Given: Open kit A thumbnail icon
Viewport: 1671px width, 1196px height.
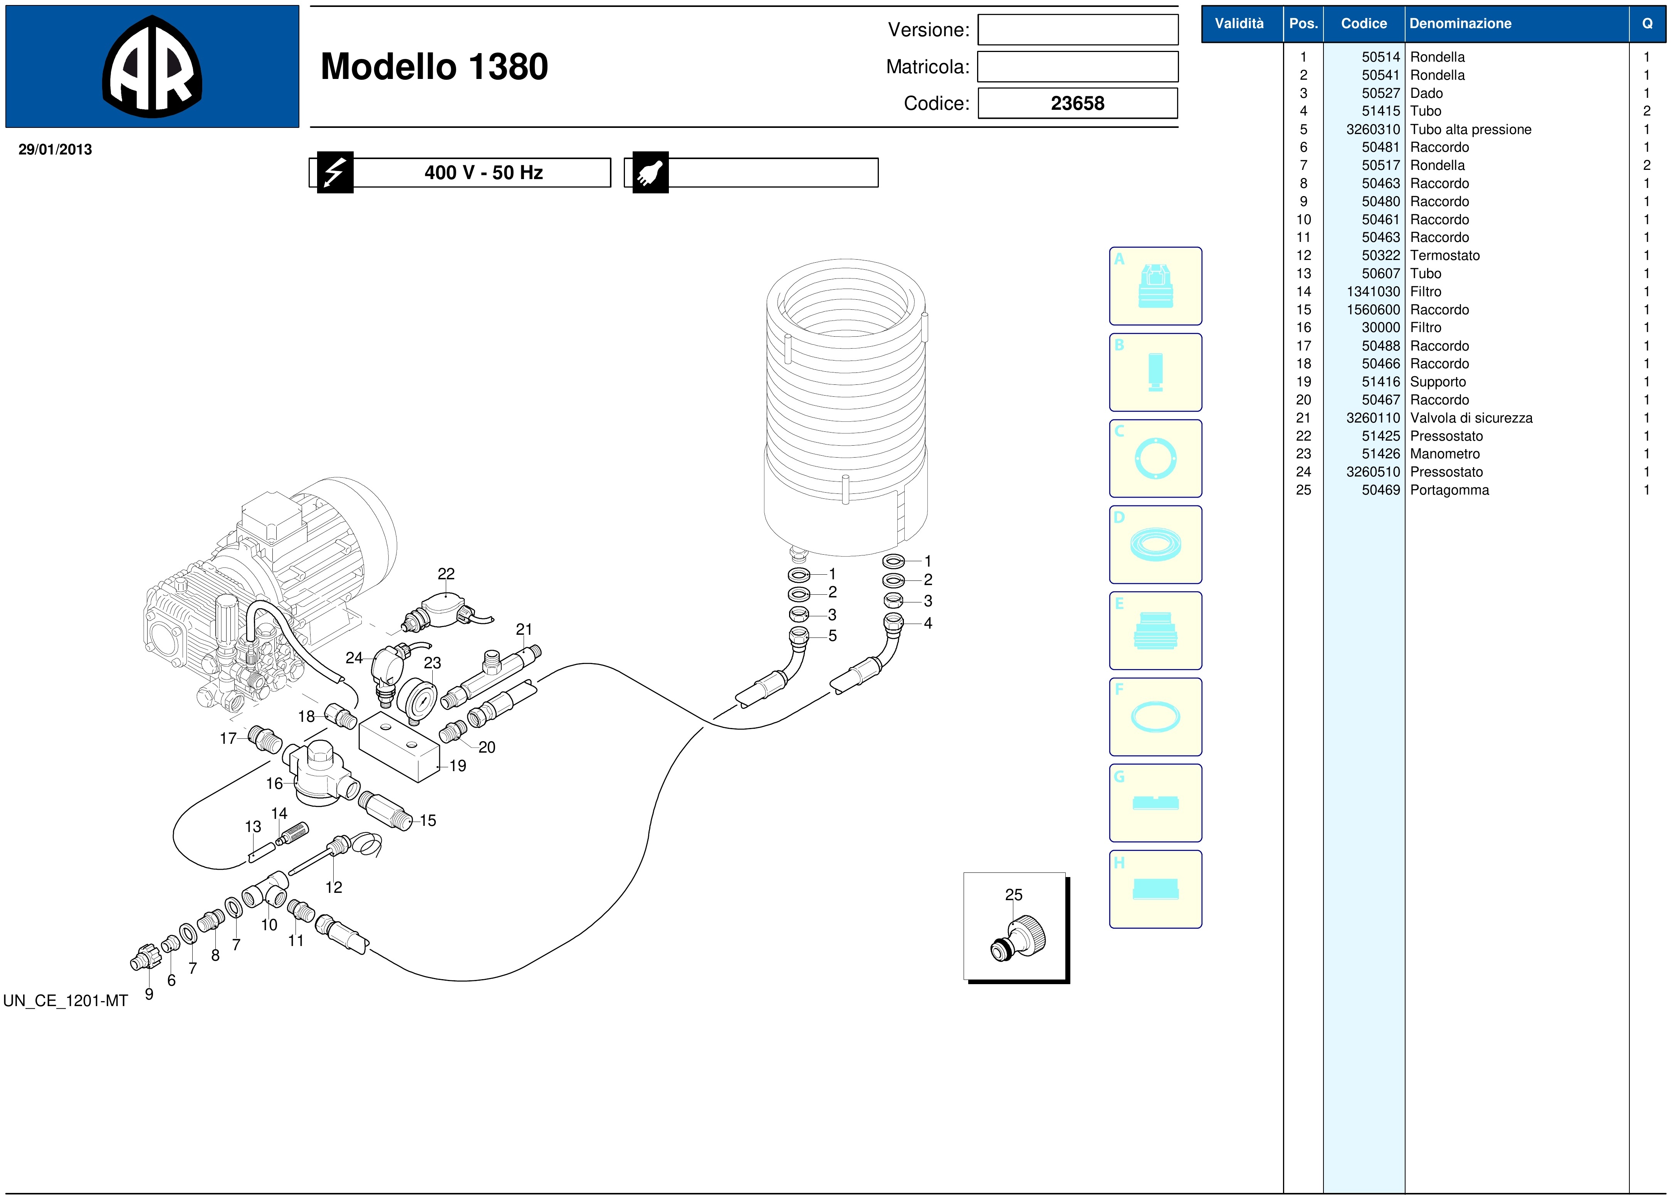Looking at the screenshot, I should point(1155,287).
